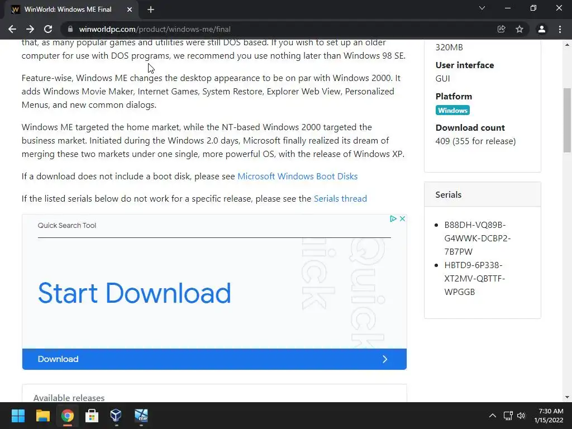Click the Available releases heading
This screenshot has width=572, height=429.
69,398
